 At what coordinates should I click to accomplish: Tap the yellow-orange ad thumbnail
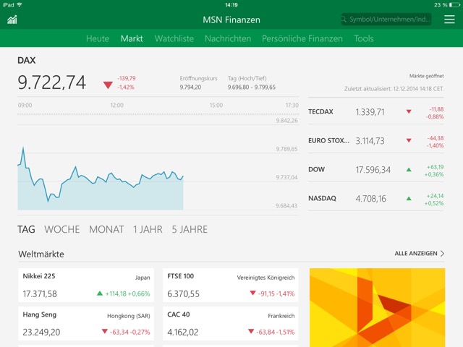click(377, 307)
